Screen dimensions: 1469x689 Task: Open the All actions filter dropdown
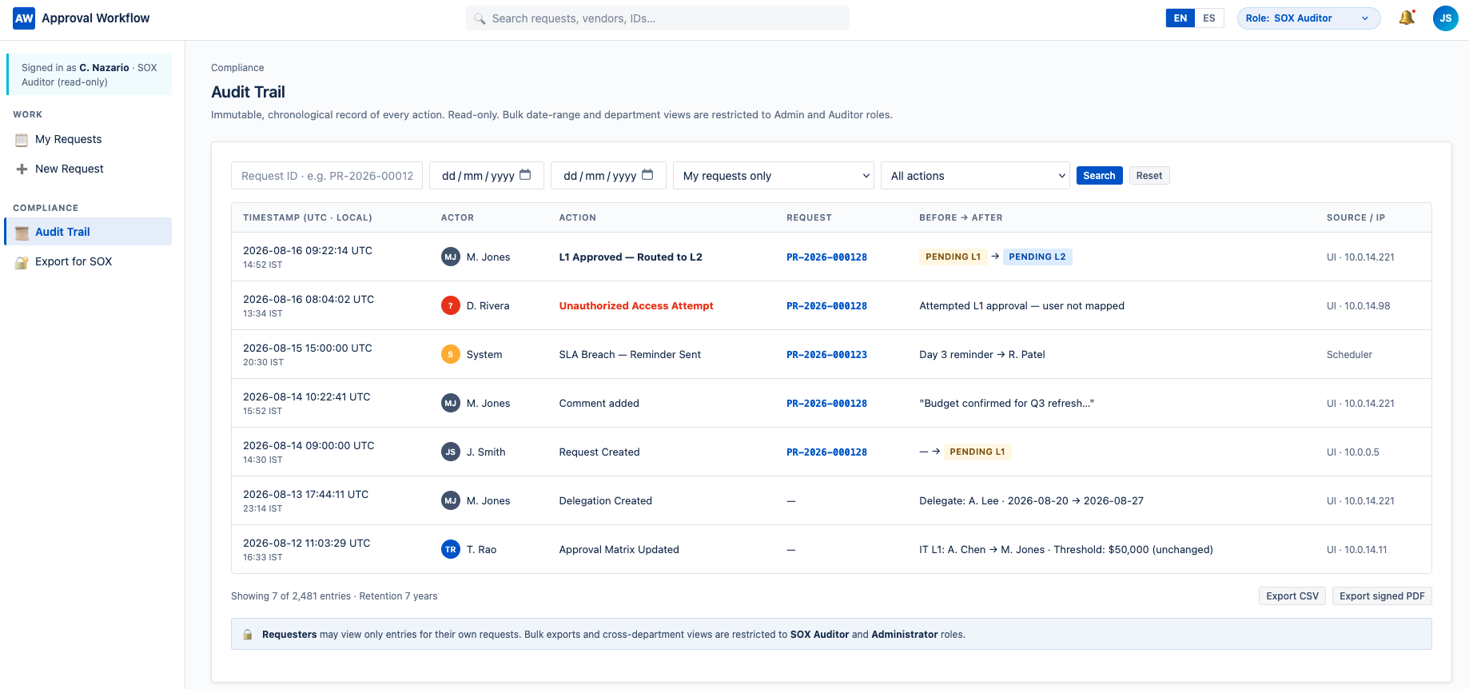click(x=975, y=176)
